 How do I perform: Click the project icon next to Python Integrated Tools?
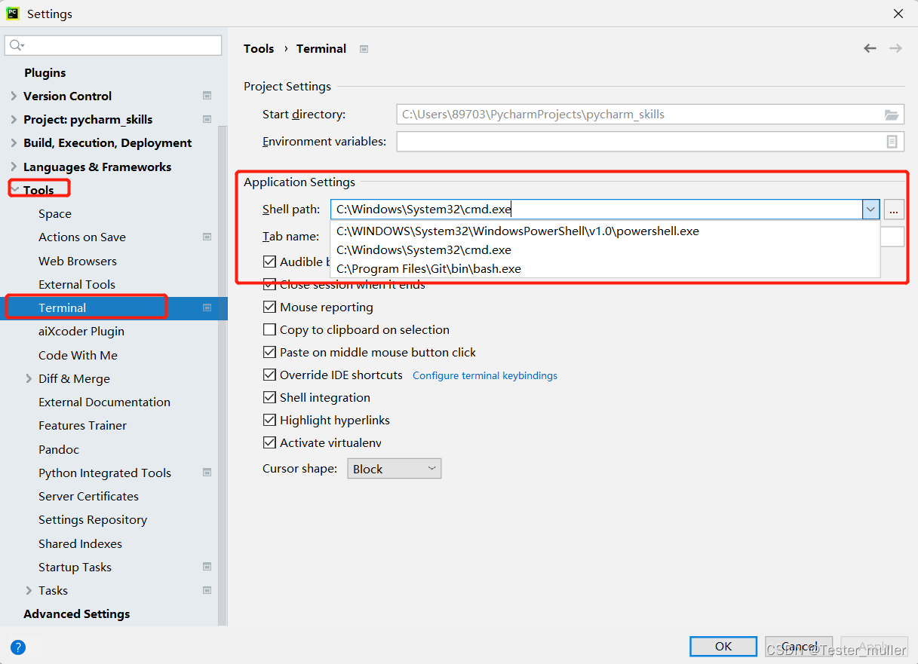coord(207,473)
